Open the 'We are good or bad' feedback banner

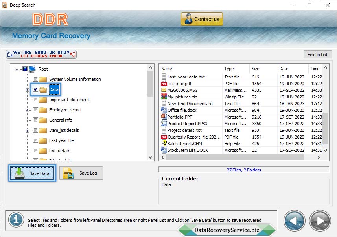(x=41, y=54)
